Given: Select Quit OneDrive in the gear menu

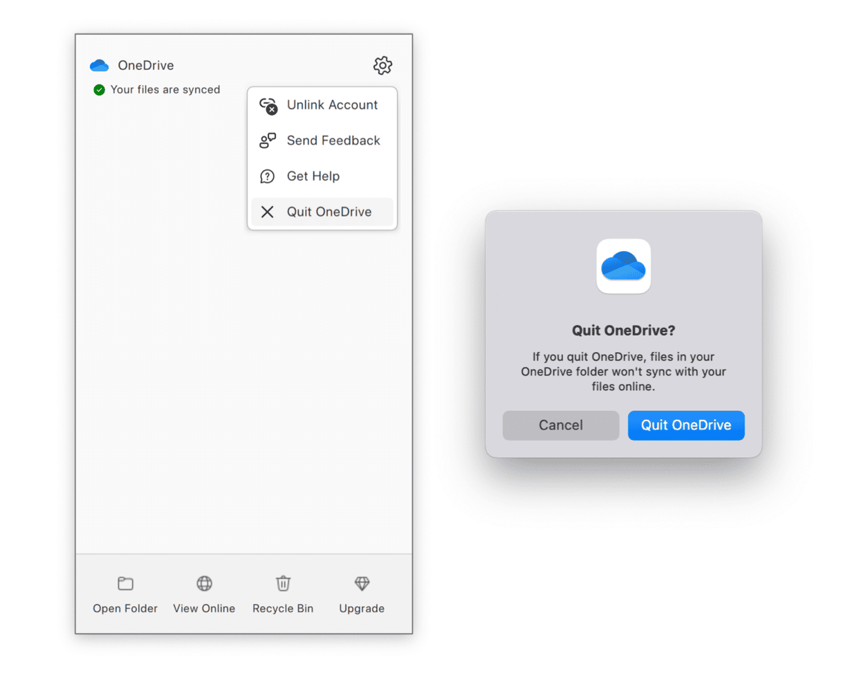Looking at the screenshot, I should tap(322, 212).
